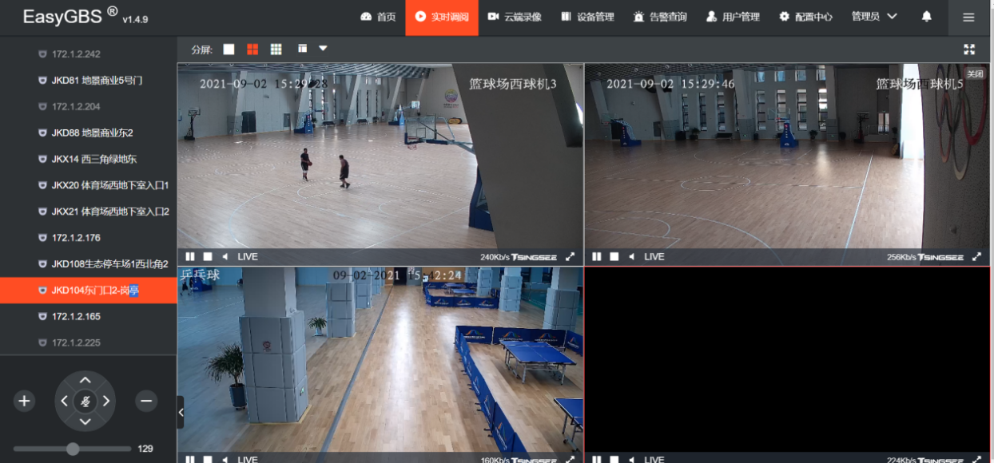Collapse the camera list sidebar panel arrow

(180, 413)
